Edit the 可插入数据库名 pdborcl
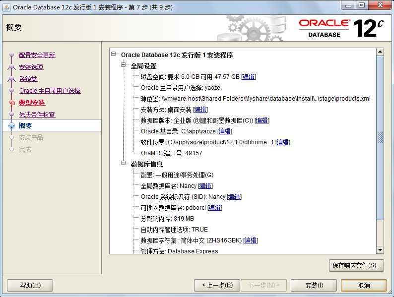 pos(214,208)
